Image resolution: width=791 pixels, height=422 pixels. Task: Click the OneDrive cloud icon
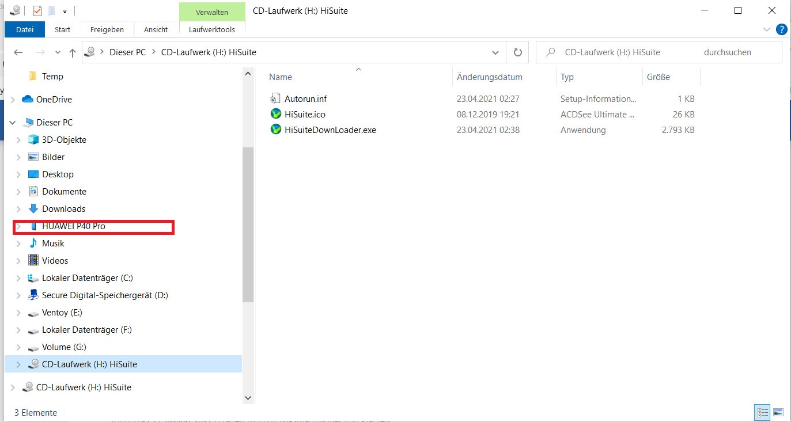click(28, 99)
